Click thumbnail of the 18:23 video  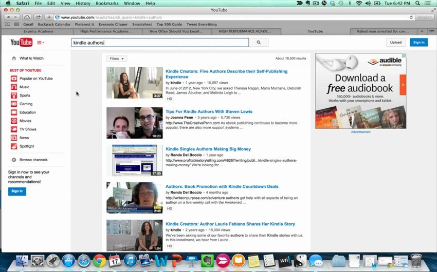point(135,123)
